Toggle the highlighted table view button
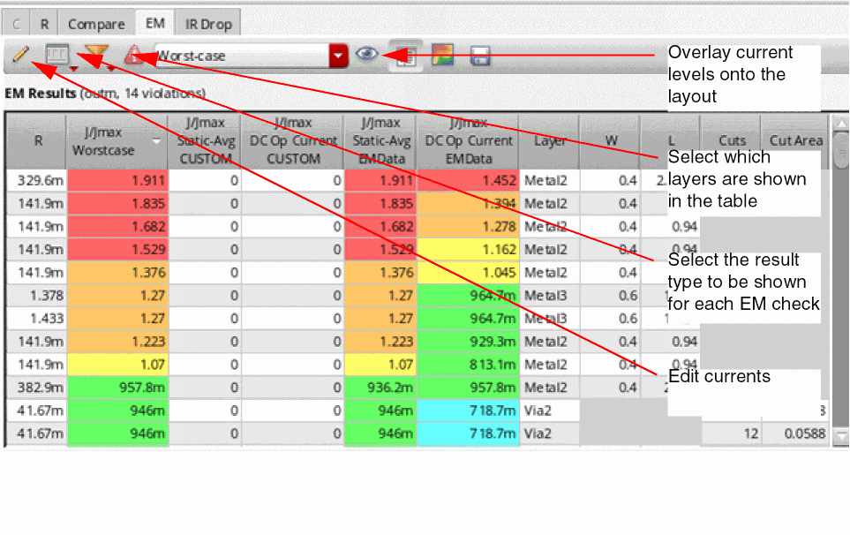 [x=406, y=56]
